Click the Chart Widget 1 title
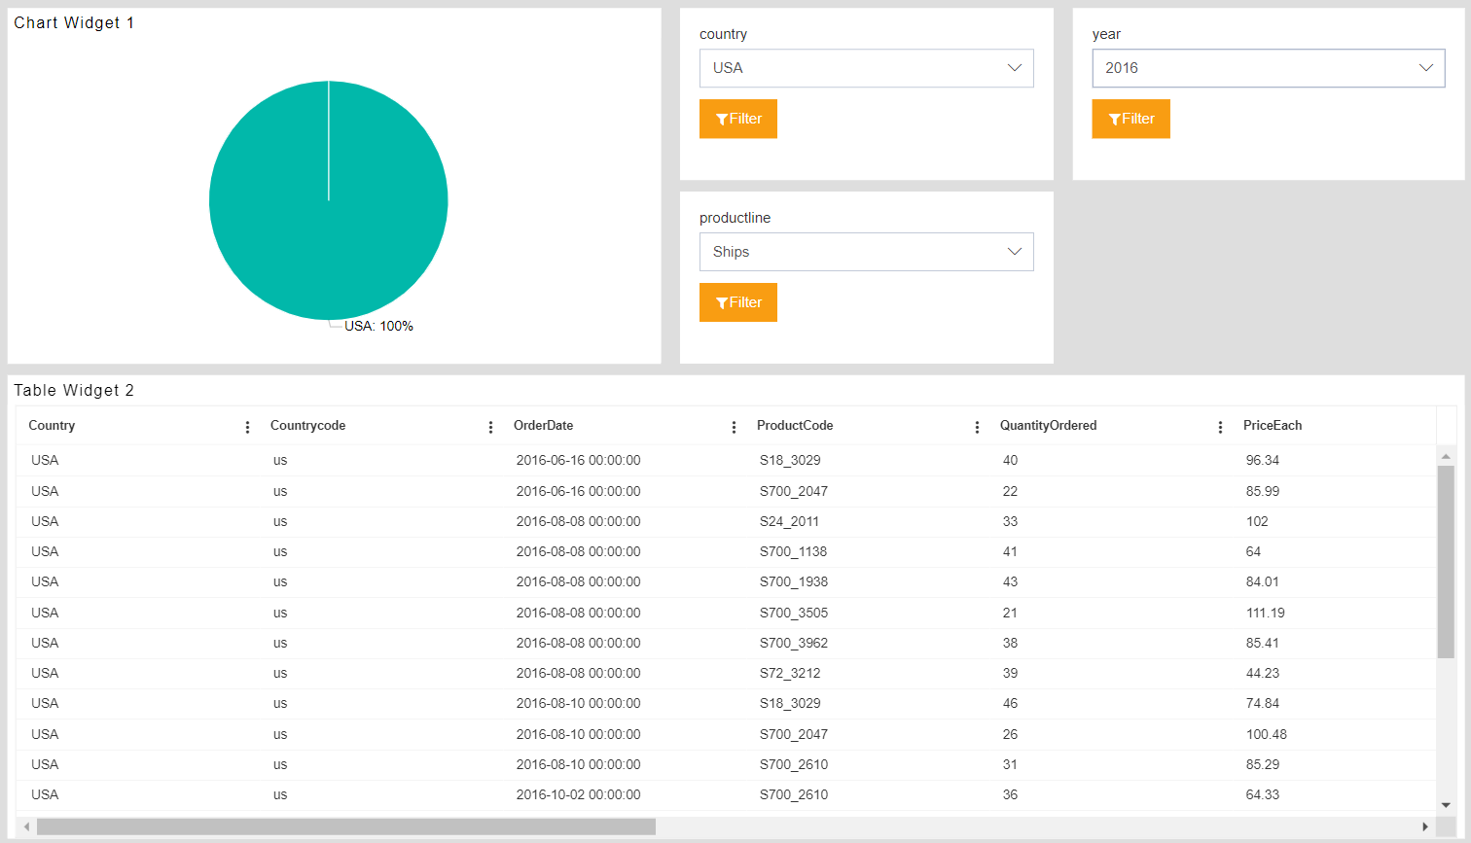The image size is (1471, 843). 74,22
